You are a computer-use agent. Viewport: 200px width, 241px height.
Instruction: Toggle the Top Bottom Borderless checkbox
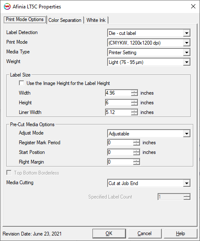9,172
